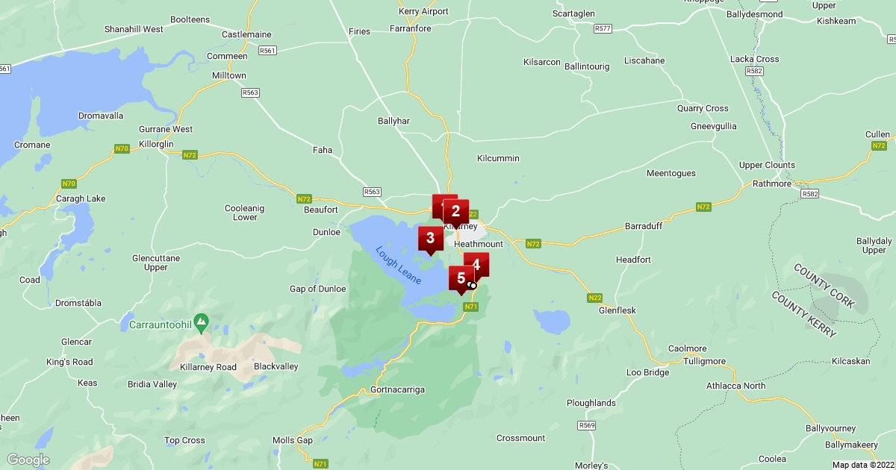Click the Gap of Dunloe label
The height and width of the screenshot is (470, 896).
click(x=317, y=289)
